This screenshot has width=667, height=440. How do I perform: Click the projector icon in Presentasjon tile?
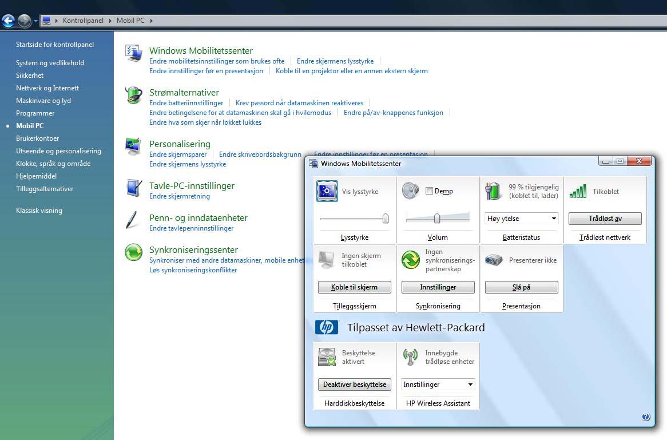pyautogui.click(x=494, y=260)
